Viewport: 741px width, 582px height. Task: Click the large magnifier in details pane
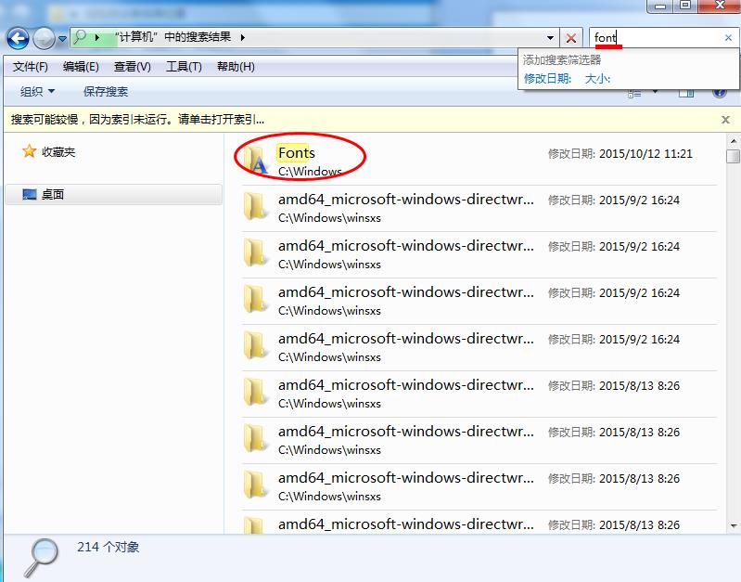[x=42, y=557]
